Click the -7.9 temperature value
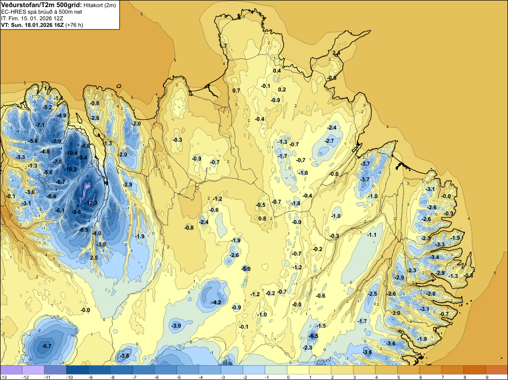The image size is (508, 380). tap(56, 141)
